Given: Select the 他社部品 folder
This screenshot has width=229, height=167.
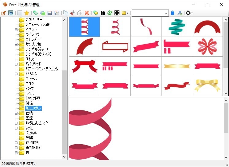Looking at the screenshot, I should pos(33,98).
